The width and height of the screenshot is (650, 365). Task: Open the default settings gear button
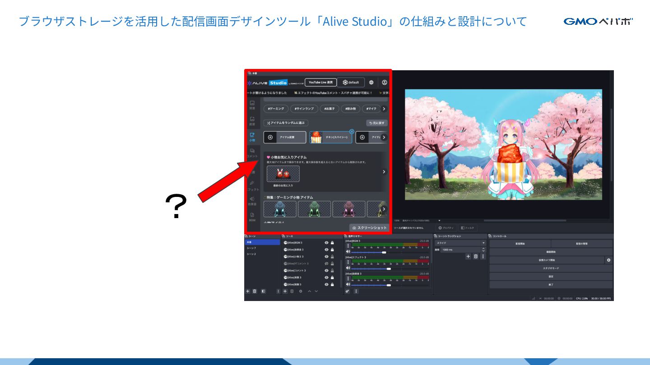point(351,82)
